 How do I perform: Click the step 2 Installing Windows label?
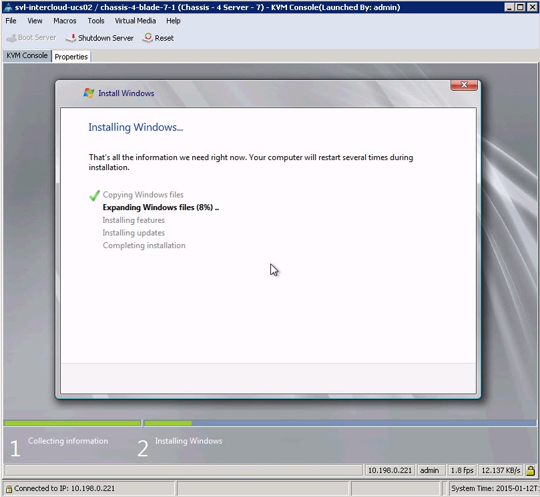pyautogui.click(x=188, y=441)
